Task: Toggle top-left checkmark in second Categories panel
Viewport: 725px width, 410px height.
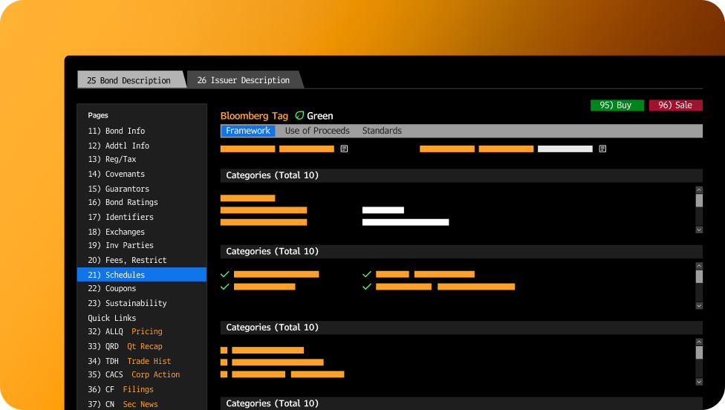Action: (225, 274)
